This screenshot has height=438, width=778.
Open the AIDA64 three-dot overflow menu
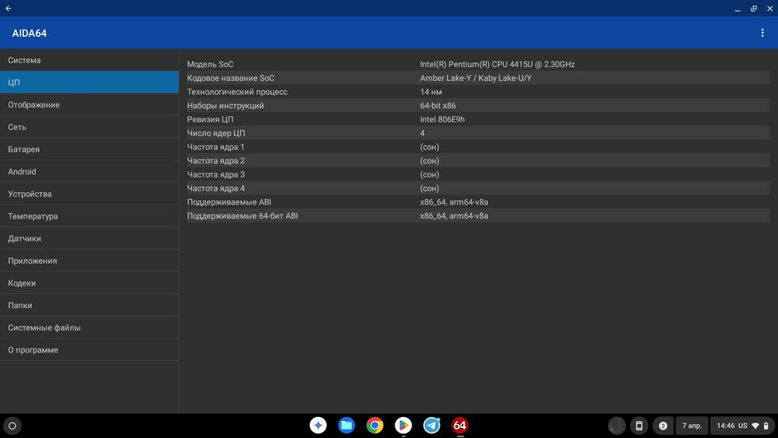[762, 33]
